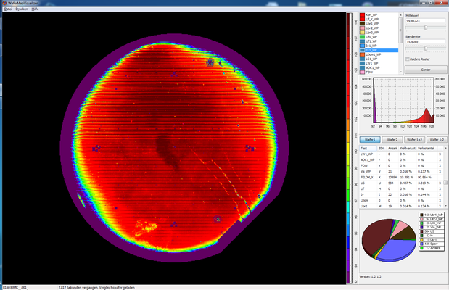Screen dimensions: 449x290
Task: Open the Datei menu
Action: 8,9
